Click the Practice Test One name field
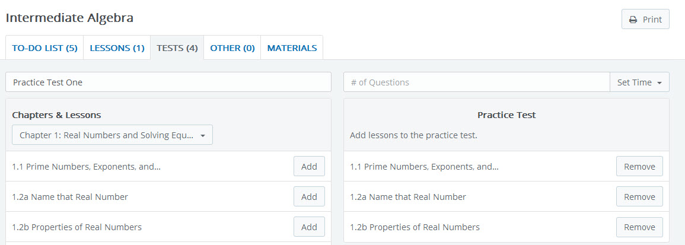The height and width of the screenshot is (245, 685). click(168, 82)
